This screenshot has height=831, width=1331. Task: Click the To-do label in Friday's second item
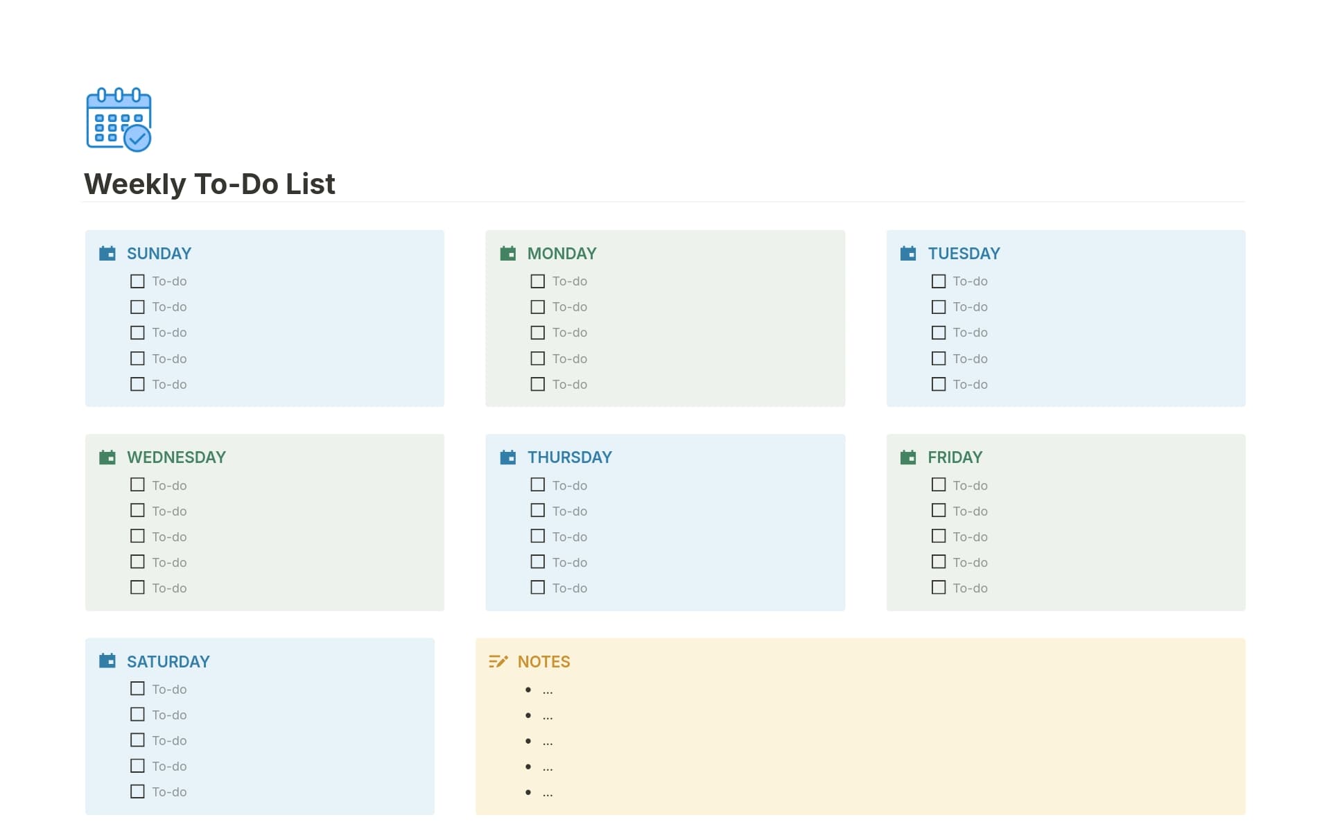(x=970, y=511)
